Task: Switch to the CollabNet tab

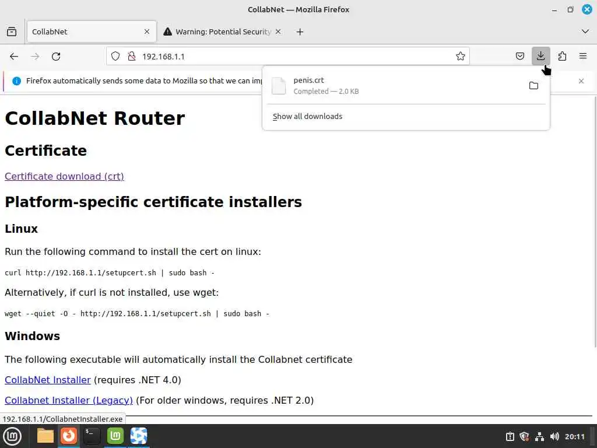Action: [92, 32]
